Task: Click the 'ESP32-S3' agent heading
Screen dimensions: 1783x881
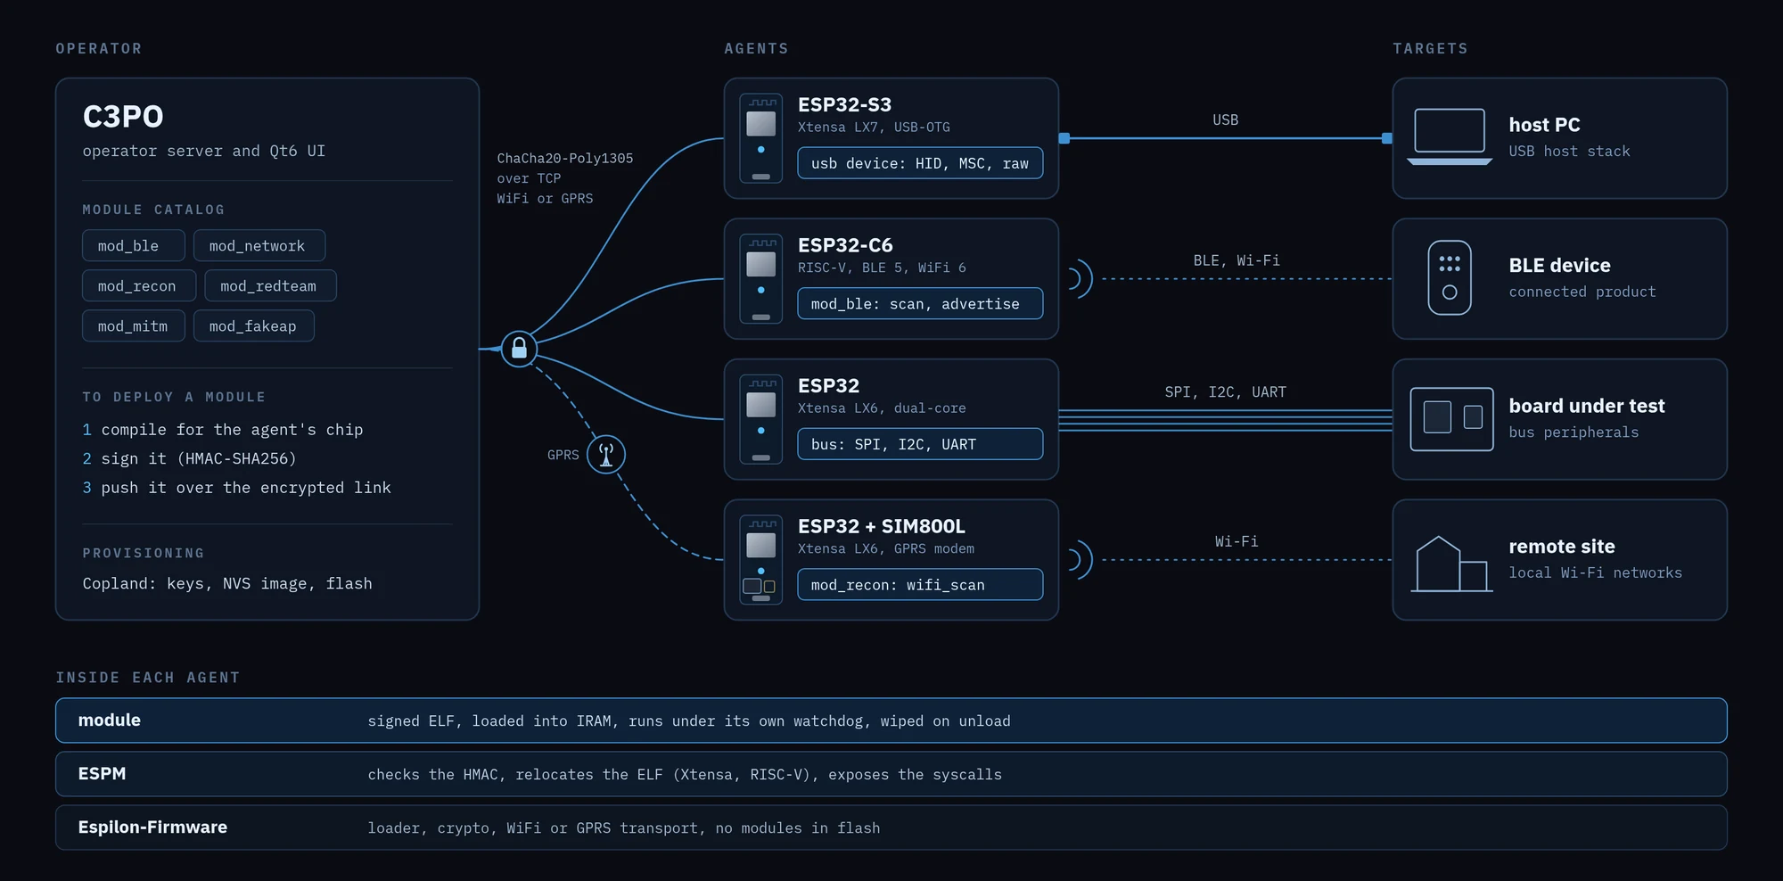Action: tap(844, 104)
